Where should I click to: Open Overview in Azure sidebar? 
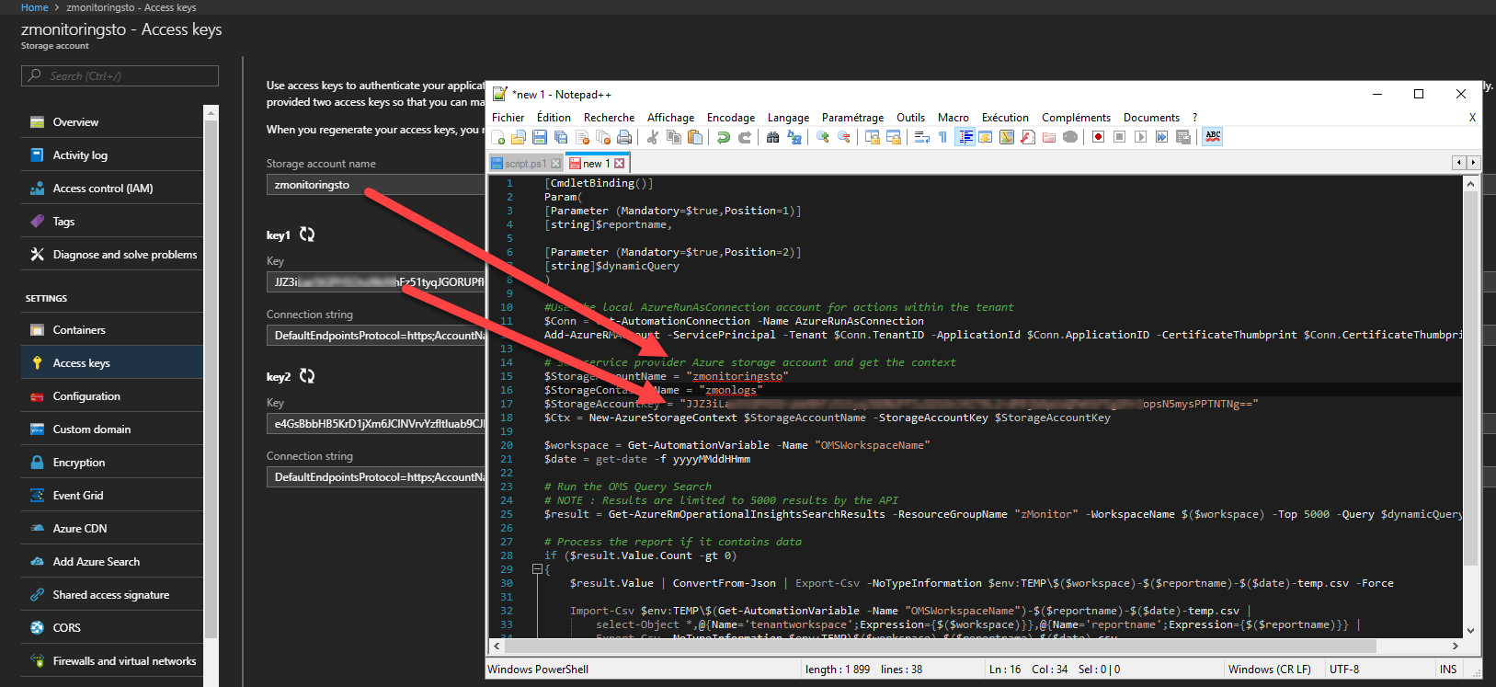click(x=112, y=122)
